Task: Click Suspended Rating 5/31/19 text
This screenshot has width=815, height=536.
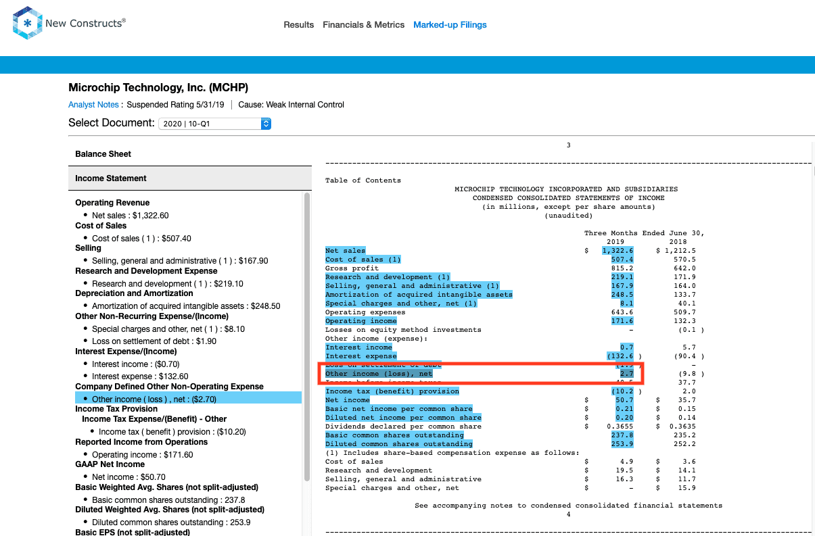Action: (x=176, y=105)
